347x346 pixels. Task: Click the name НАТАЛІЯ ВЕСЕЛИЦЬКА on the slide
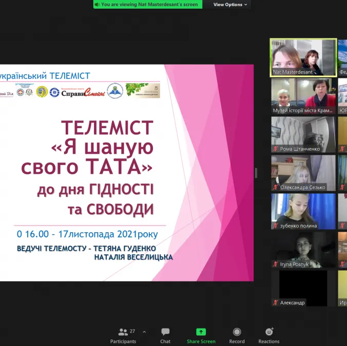[133, 257]
